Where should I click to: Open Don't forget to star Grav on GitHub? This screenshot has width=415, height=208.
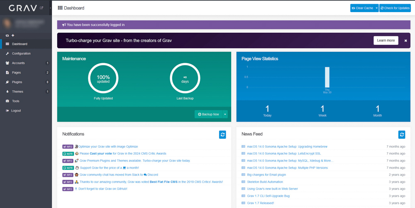pyautogui.click(x=103, y=189)
